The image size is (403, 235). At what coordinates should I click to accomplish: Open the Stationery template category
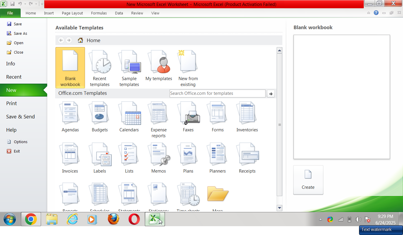159,197
